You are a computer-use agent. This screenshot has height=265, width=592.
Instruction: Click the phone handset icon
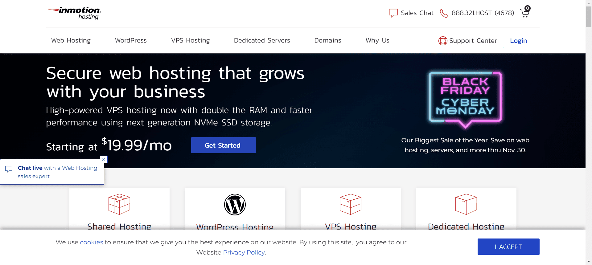(444, 13)
